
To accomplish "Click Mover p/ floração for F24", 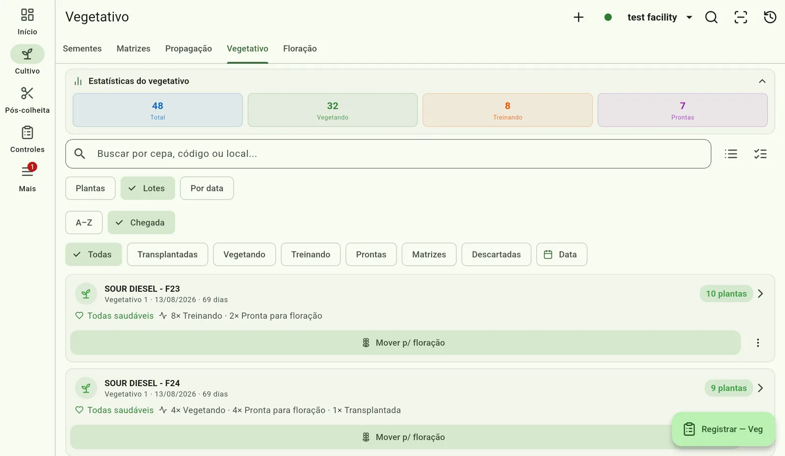I will (x=405, y=437).
